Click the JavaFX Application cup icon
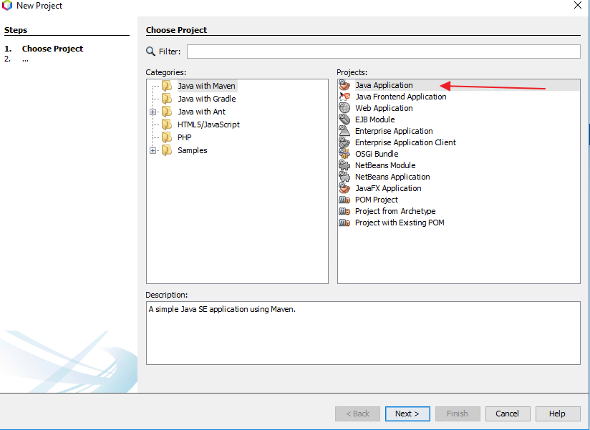Viewport: 590px width, 430px height. click(x=344, y=188)
